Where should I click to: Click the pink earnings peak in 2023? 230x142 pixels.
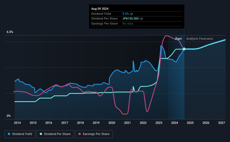[166, 36]
